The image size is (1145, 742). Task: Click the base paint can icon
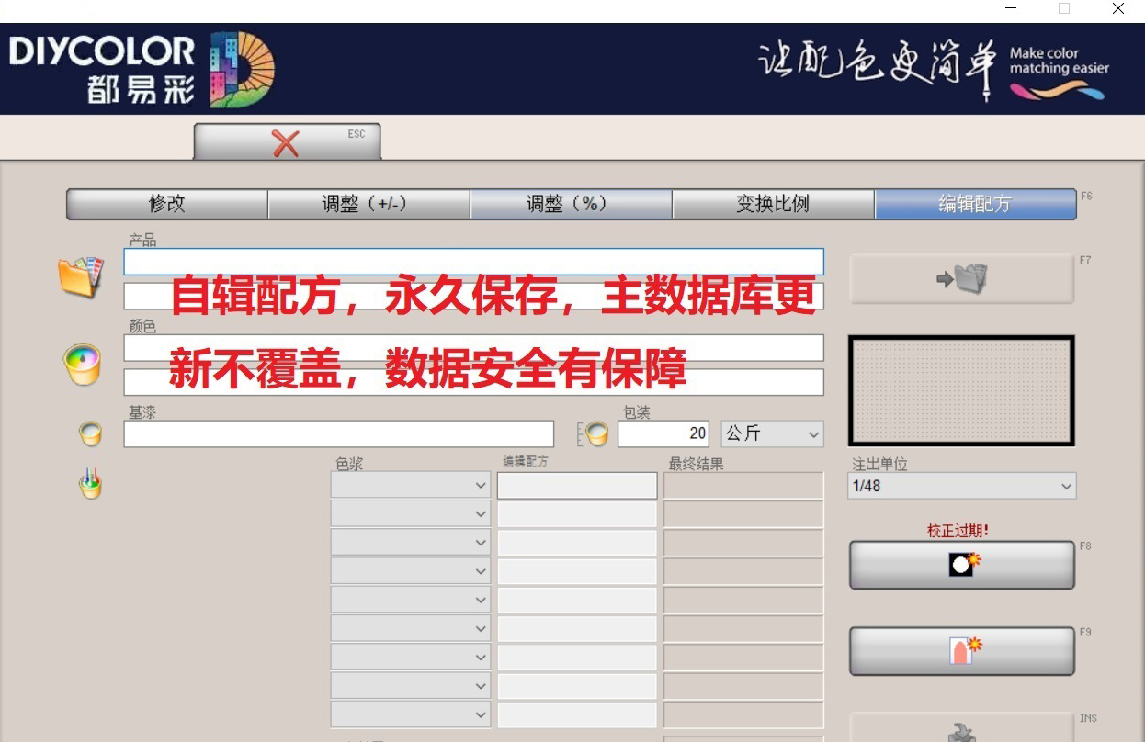pos(90,433)
